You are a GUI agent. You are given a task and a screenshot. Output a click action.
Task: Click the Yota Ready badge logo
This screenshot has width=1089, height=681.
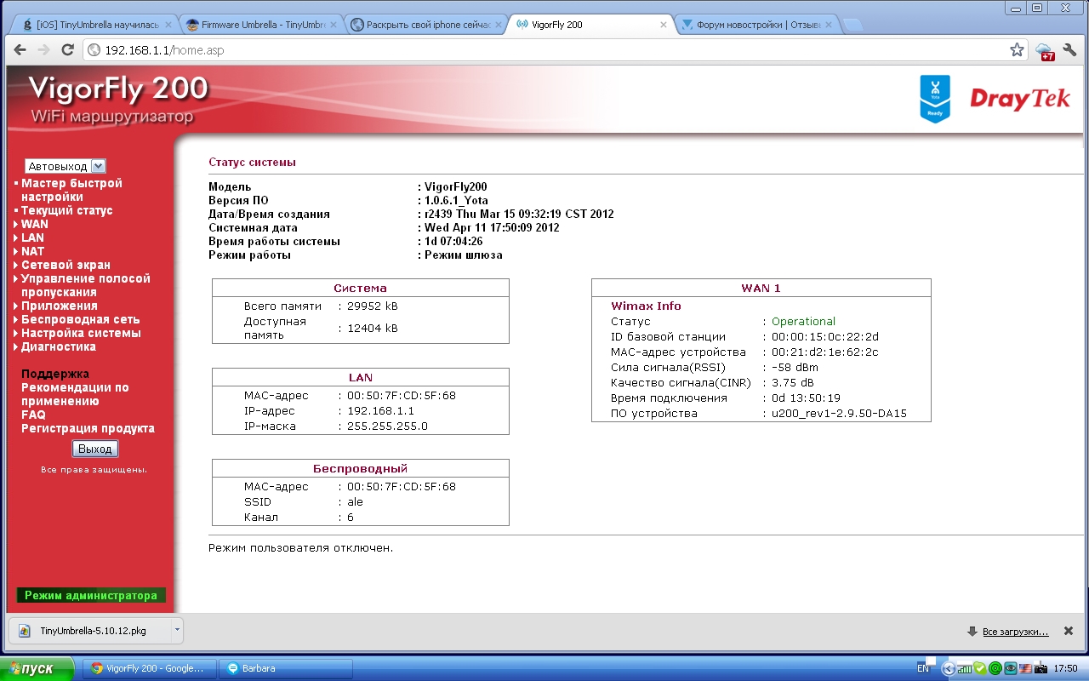pyautogui.click(x=935, y=99)
